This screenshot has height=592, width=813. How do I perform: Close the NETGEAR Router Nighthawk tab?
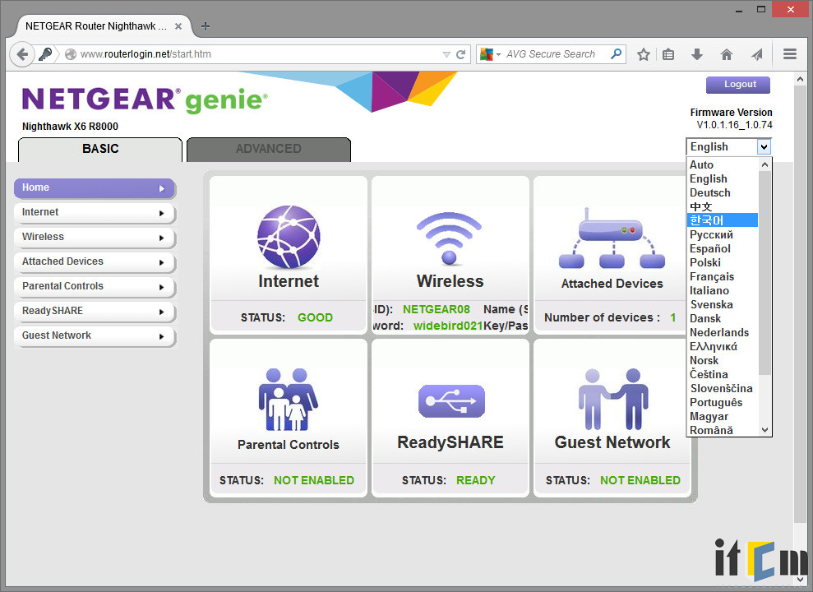pos(178,26)
